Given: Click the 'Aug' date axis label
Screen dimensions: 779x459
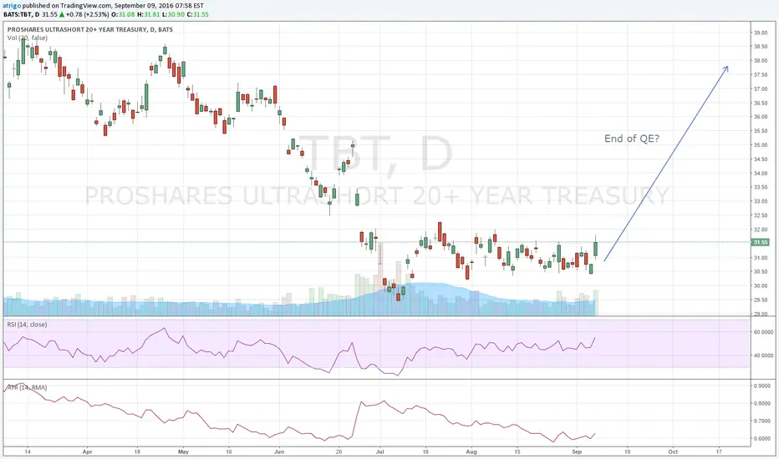Looking at the screenshot, I should click(x=471, y=452).
